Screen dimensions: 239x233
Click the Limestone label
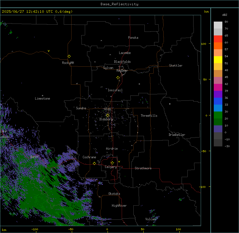pos(42,99)
